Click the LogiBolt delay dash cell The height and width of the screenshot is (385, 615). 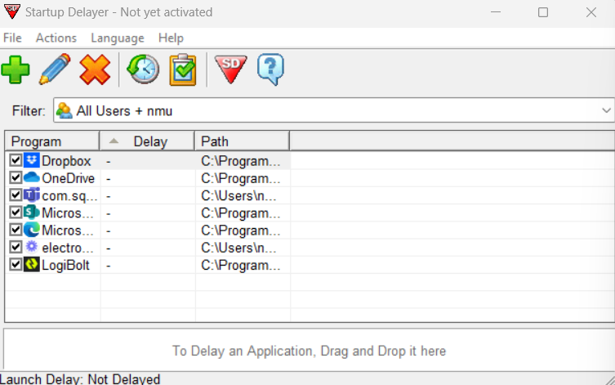pyautogui.click(x=148, y=265)
